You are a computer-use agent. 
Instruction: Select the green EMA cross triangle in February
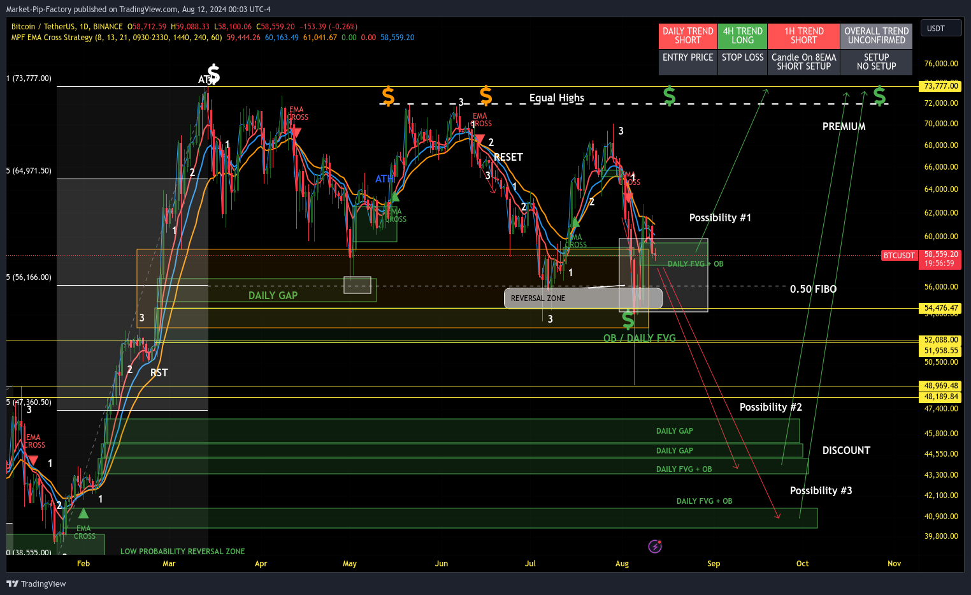click(x=83, y=513)
